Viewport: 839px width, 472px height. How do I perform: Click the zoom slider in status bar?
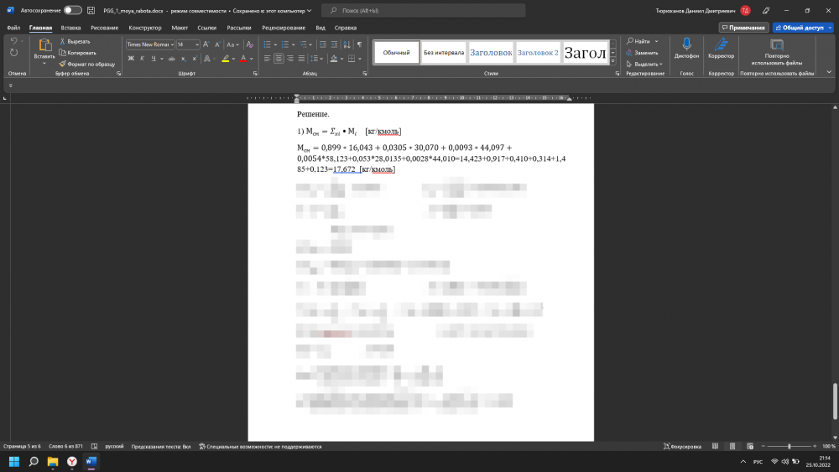pos(789,446)
